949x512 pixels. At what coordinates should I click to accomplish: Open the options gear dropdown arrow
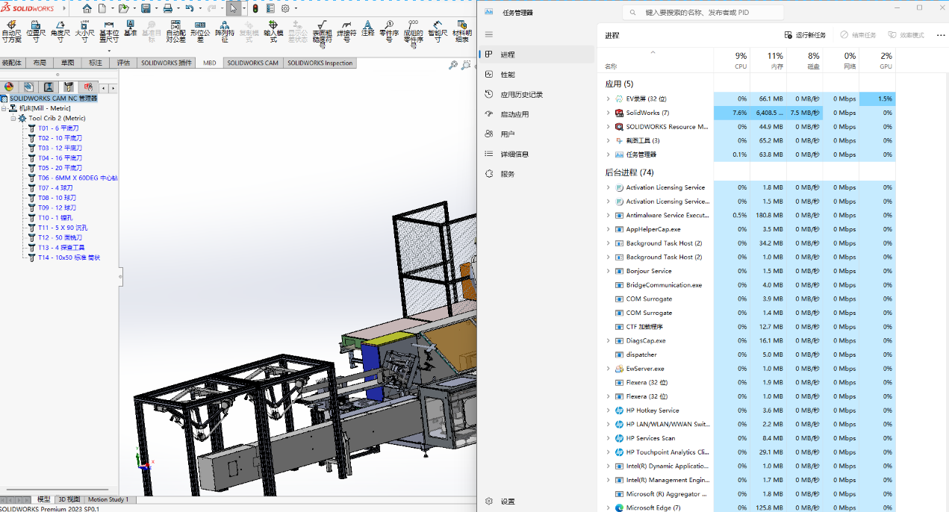(296, 9)
